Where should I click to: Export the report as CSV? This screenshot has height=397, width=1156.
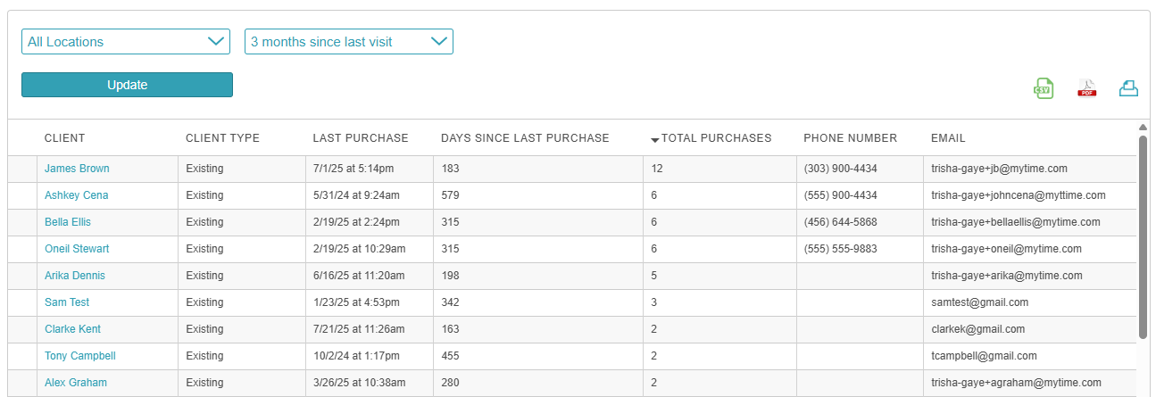(x=1043, y=87)
